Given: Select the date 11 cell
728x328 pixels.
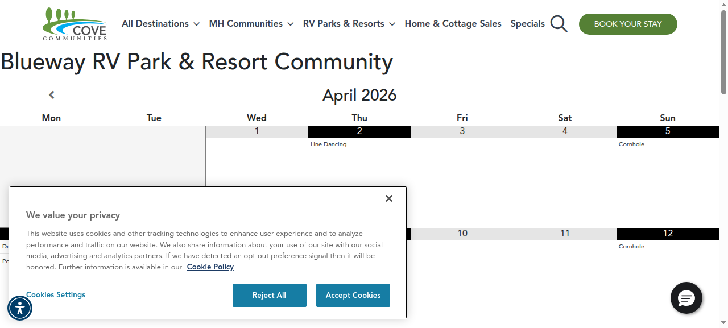Looking at the screenshot, I should coord(565,234).
